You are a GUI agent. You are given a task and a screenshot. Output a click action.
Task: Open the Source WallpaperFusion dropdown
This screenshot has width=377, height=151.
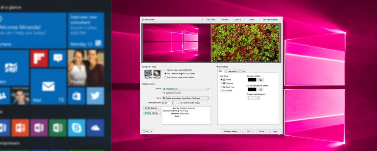coord(186,89)
